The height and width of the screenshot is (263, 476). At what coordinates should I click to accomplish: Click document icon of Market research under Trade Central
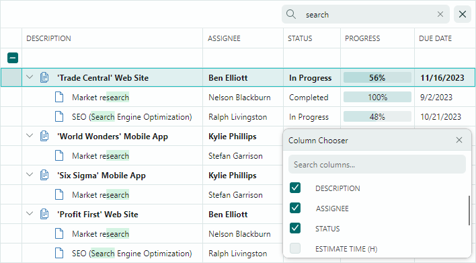(x=59, y=97)
